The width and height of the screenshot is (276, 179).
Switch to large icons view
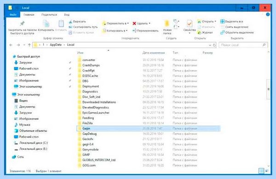(267, 171)
